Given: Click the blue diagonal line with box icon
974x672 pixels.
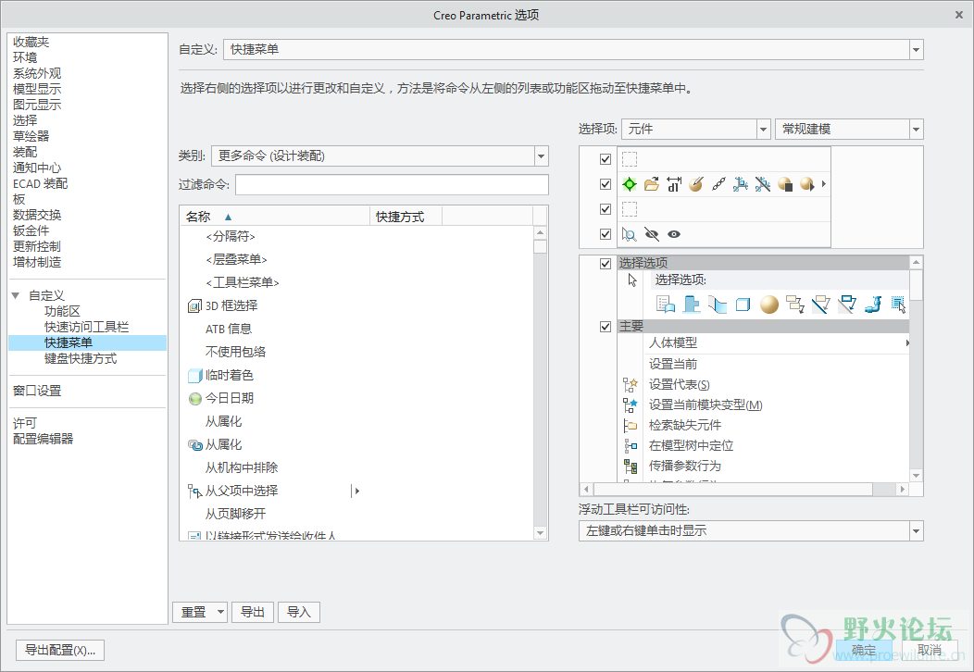Looking at the screenshot, I should (x=821, y=305).
